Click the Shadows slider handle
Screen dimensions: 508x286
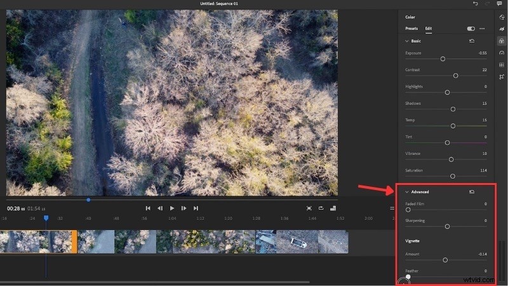(x=453, y=109)
